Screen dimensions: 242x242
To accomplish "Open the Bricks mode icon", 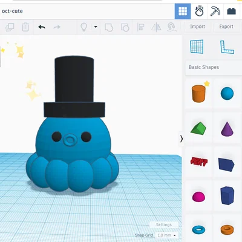I will tap(231, 11).
